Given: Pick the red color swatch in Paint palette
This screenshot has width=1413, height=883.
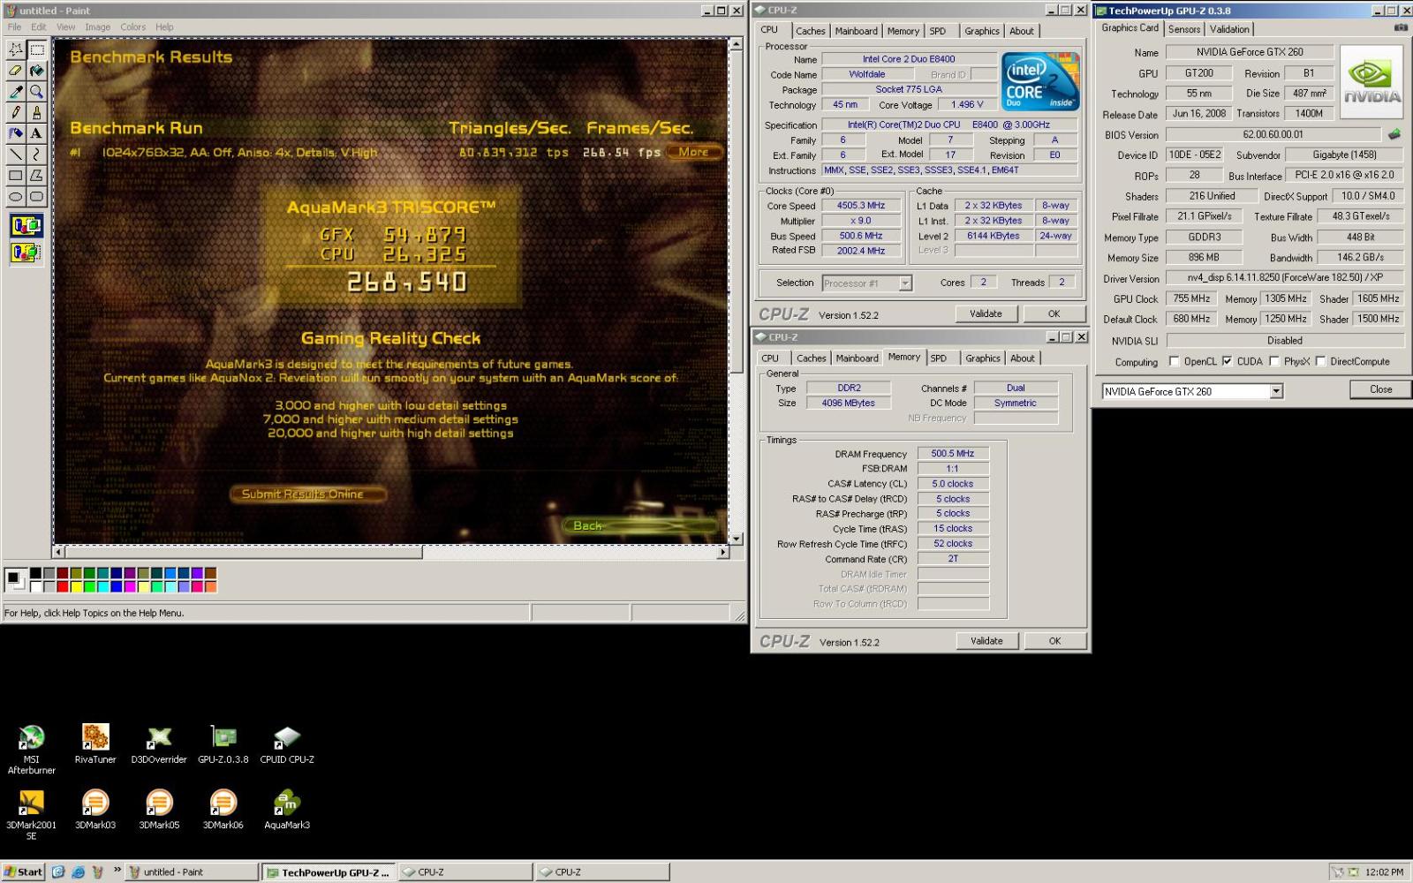Looking at the screenshot, I should coord(63,586).
